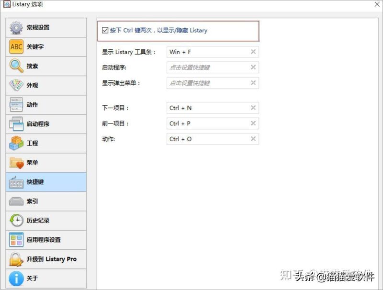Open 历史记录 via the clock icon
Image resolution: width=383 pixels, height=290 pixels.
[x=15, y=220]
